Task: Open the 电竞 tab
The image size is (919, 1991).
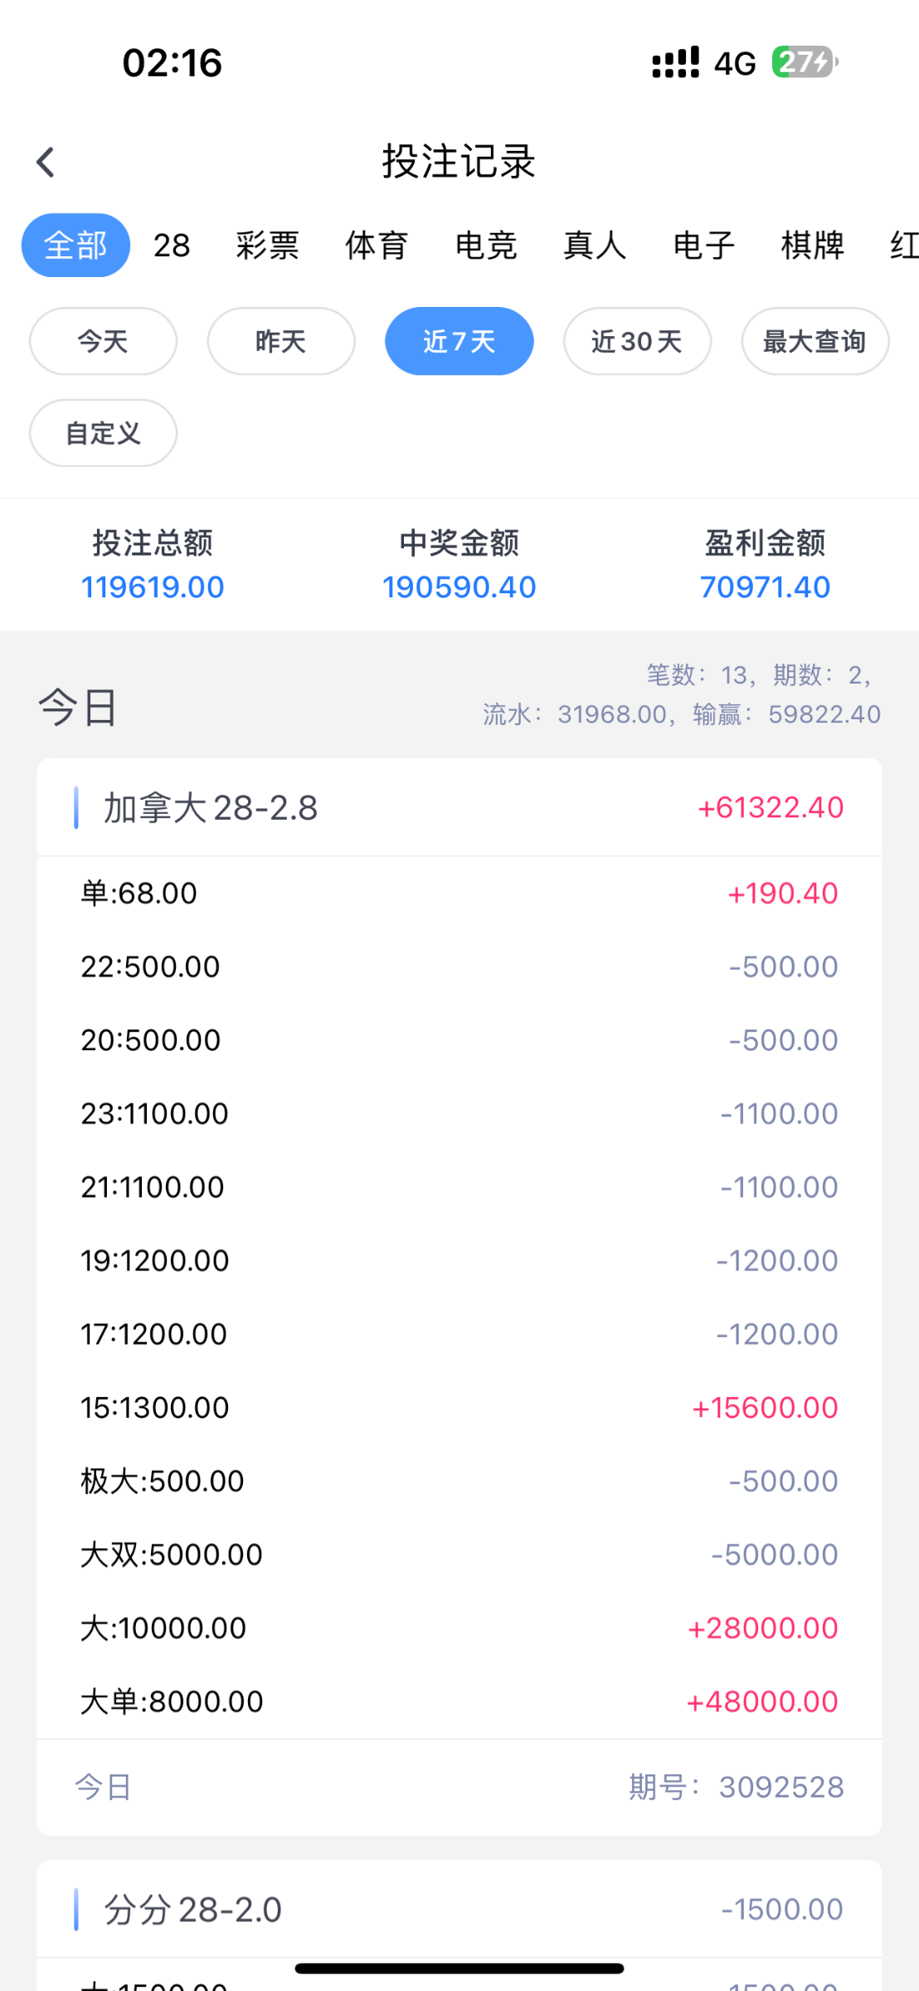Action: [486, 246]
